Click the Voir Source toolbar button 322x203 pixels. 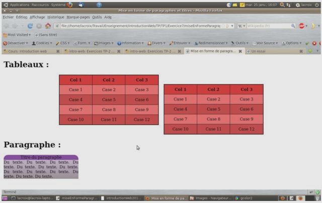[x=265, y=43]
